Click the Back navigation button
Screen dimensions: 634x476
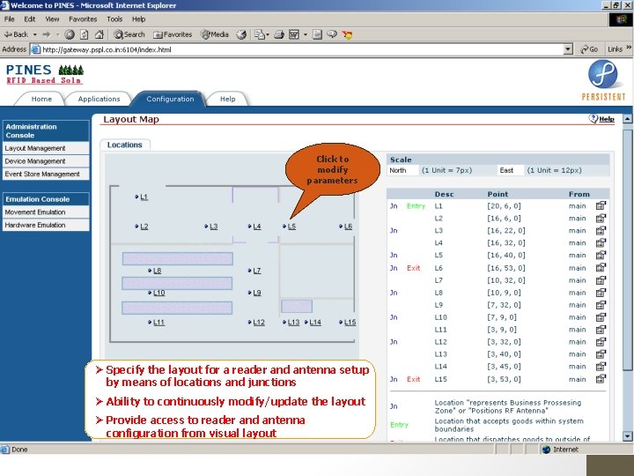pos(16,34)
